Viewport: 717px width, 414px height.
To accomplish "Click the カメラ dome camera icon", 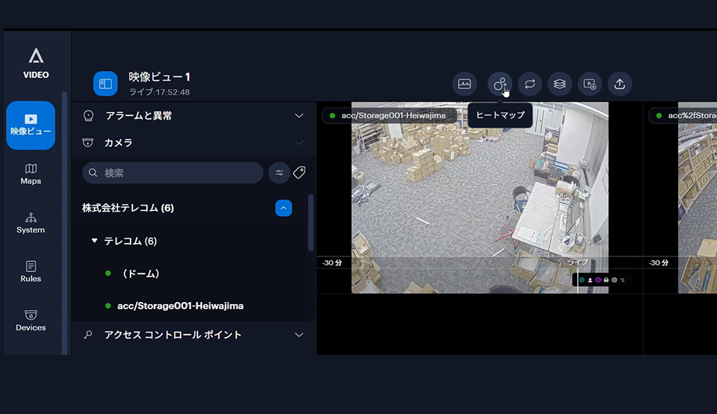I will coord(88,143).
